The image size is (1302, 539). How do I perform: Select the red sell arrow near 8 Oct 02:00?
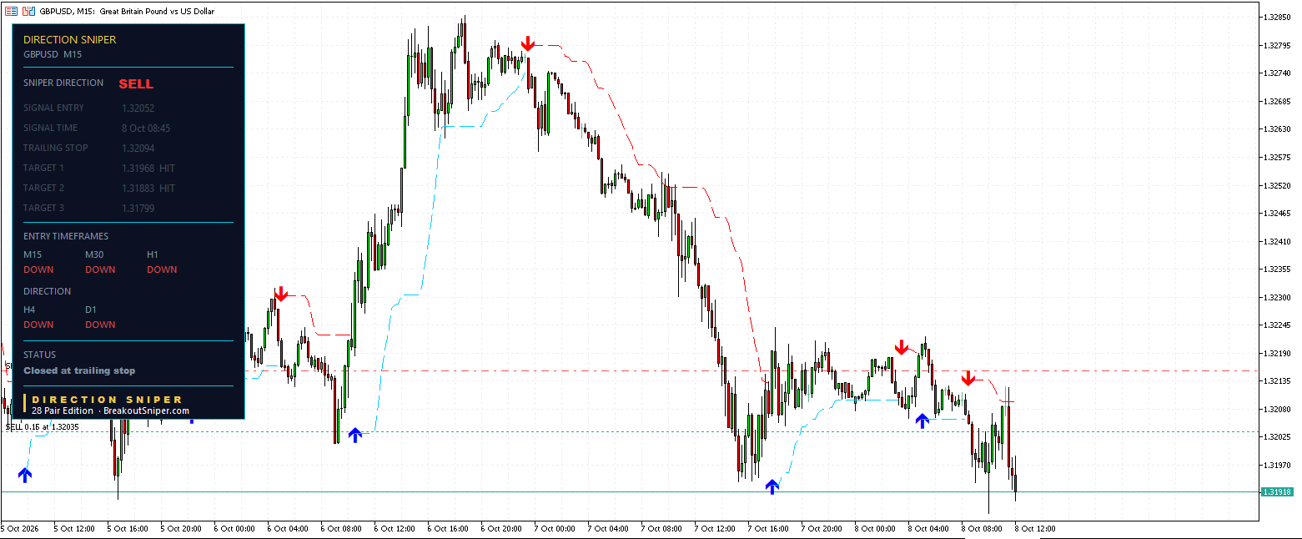click(x=902, y=347)
